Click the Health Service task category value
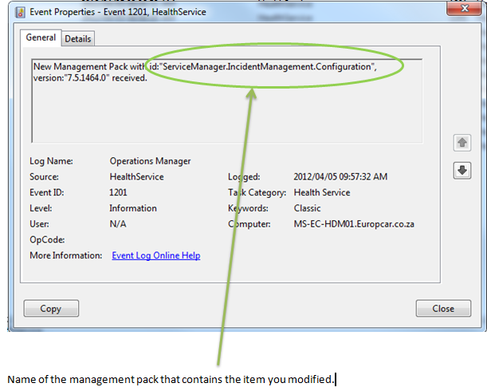This screenshot has width=487, height=391. point(321,192)
